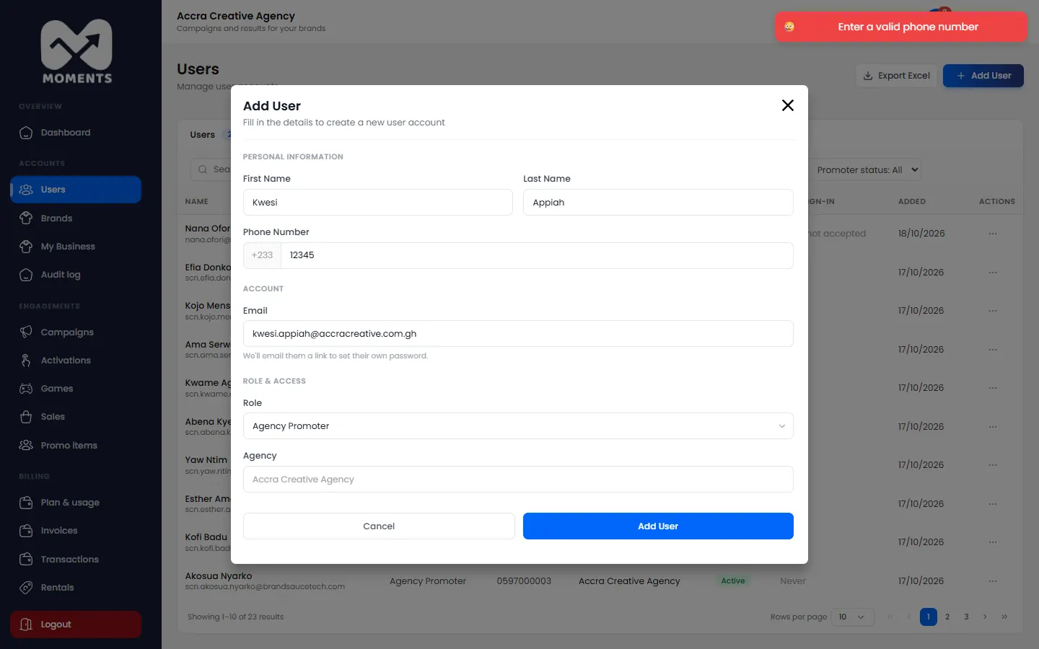Click the First Name field with Kwesi
Image resolution: width=1039 pixels, height=649 pixels.
377,203
